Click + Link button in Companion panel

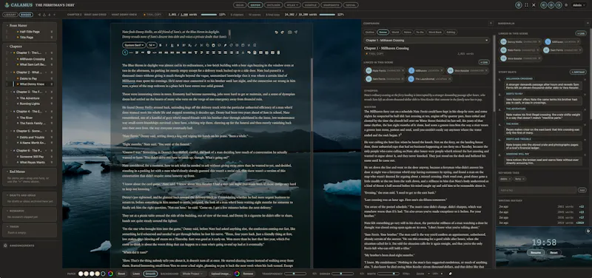[484, 62]
